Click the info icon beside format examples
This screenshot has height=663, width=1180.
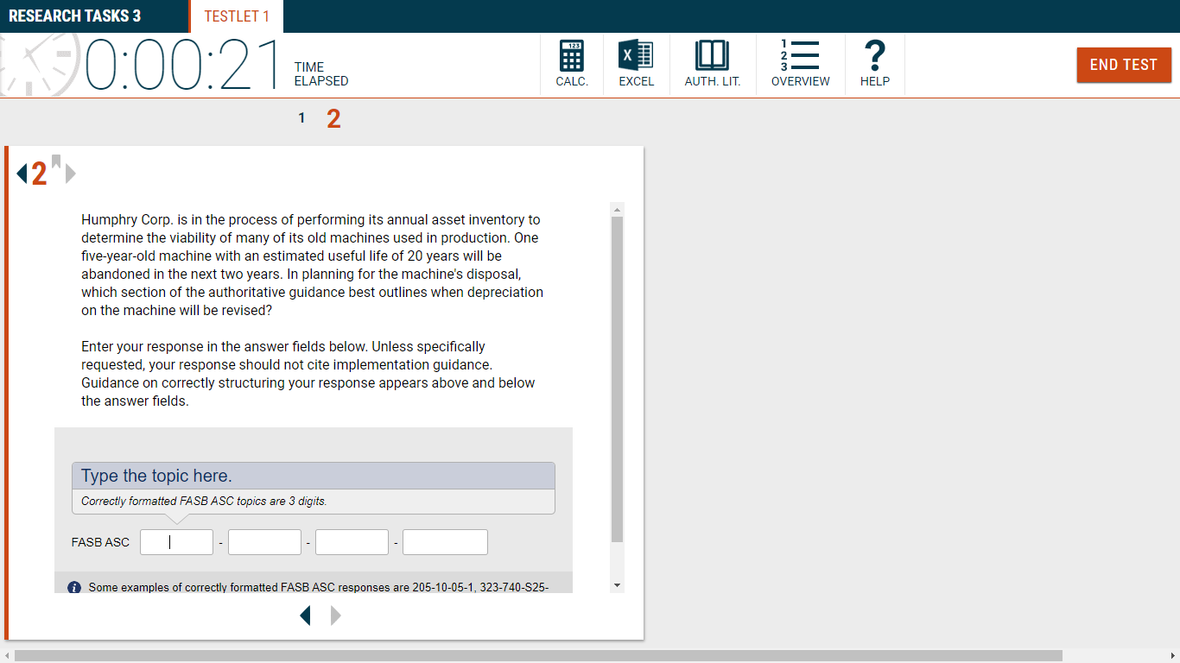74,587
